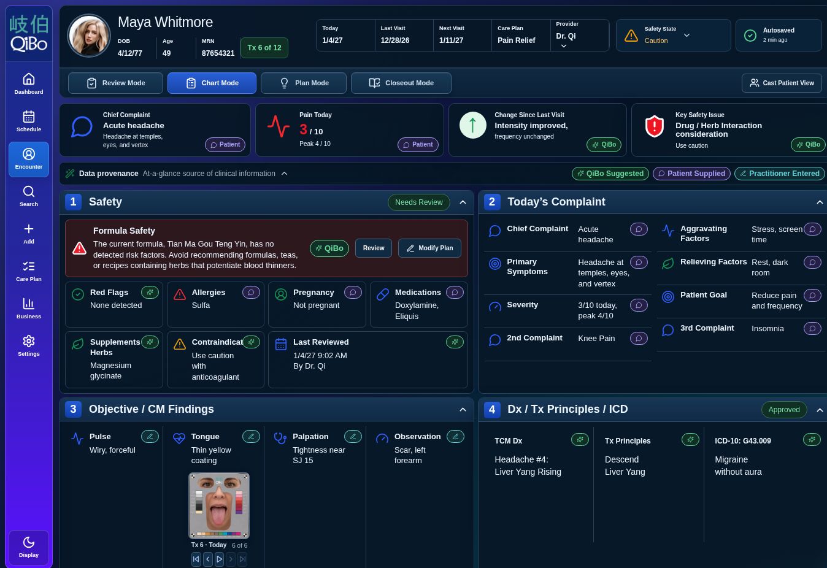The height and width of the screenshot is (568, 827).
Task: Click the edit pencil badge on Tongue
Action: coord(251,436)
